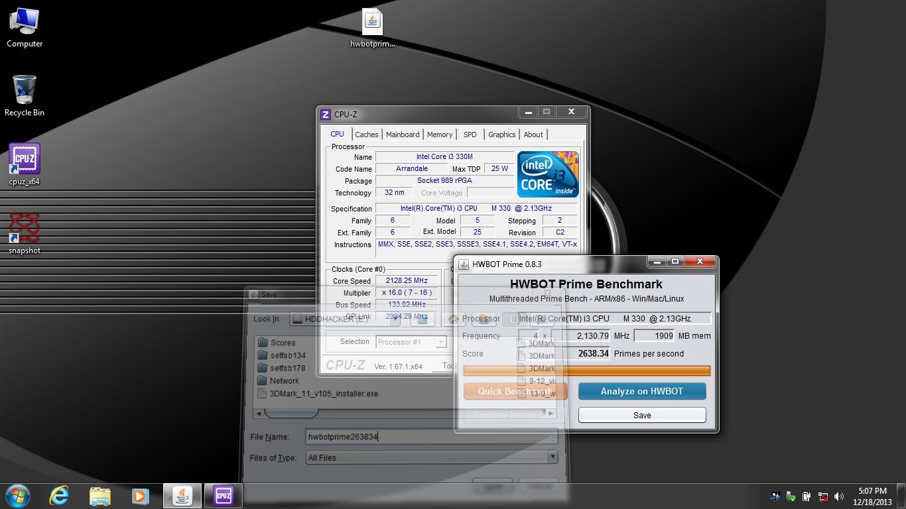Switch to the Java HWBOT taskbar button

point(182,496)
